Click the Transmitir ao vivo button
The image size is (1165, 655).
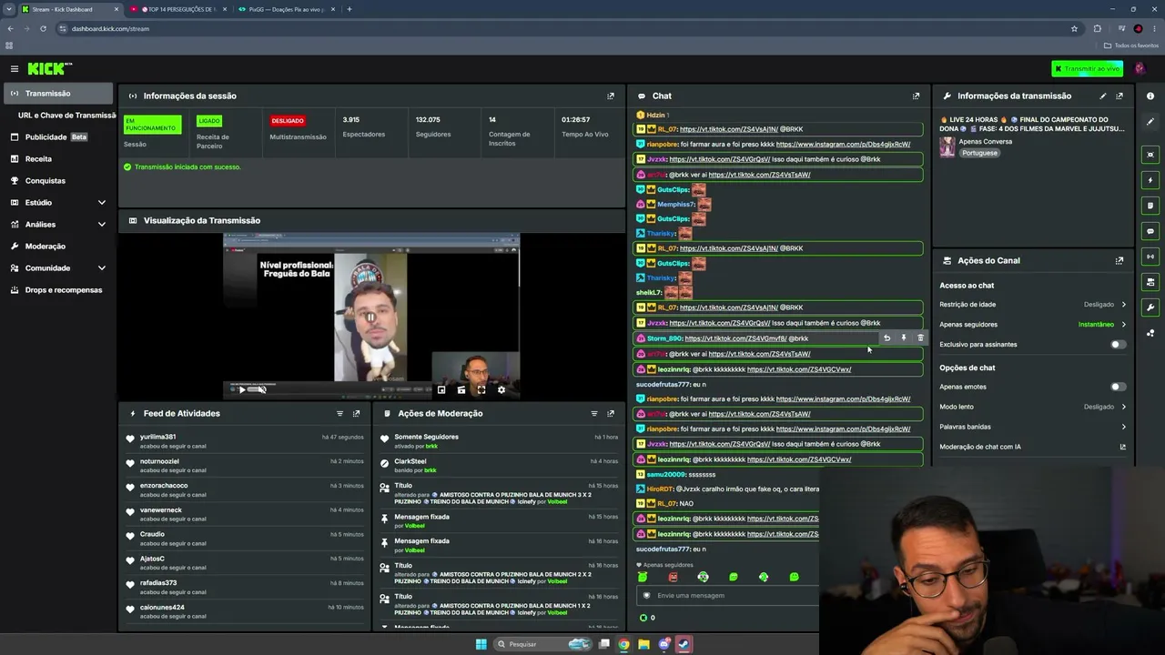[1087, 69]
